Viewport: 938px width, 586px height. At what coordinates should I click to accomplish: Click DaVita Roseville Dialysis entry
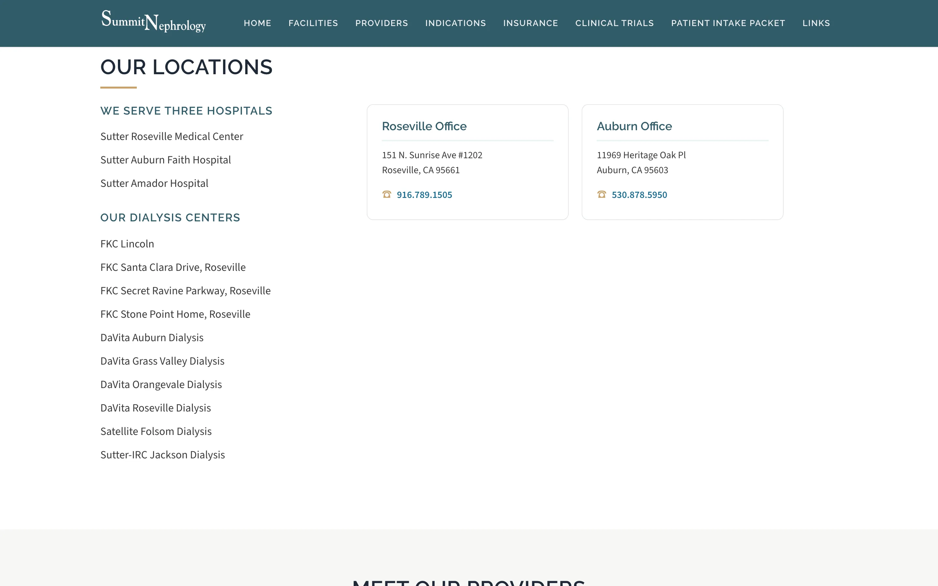point(155,408)
